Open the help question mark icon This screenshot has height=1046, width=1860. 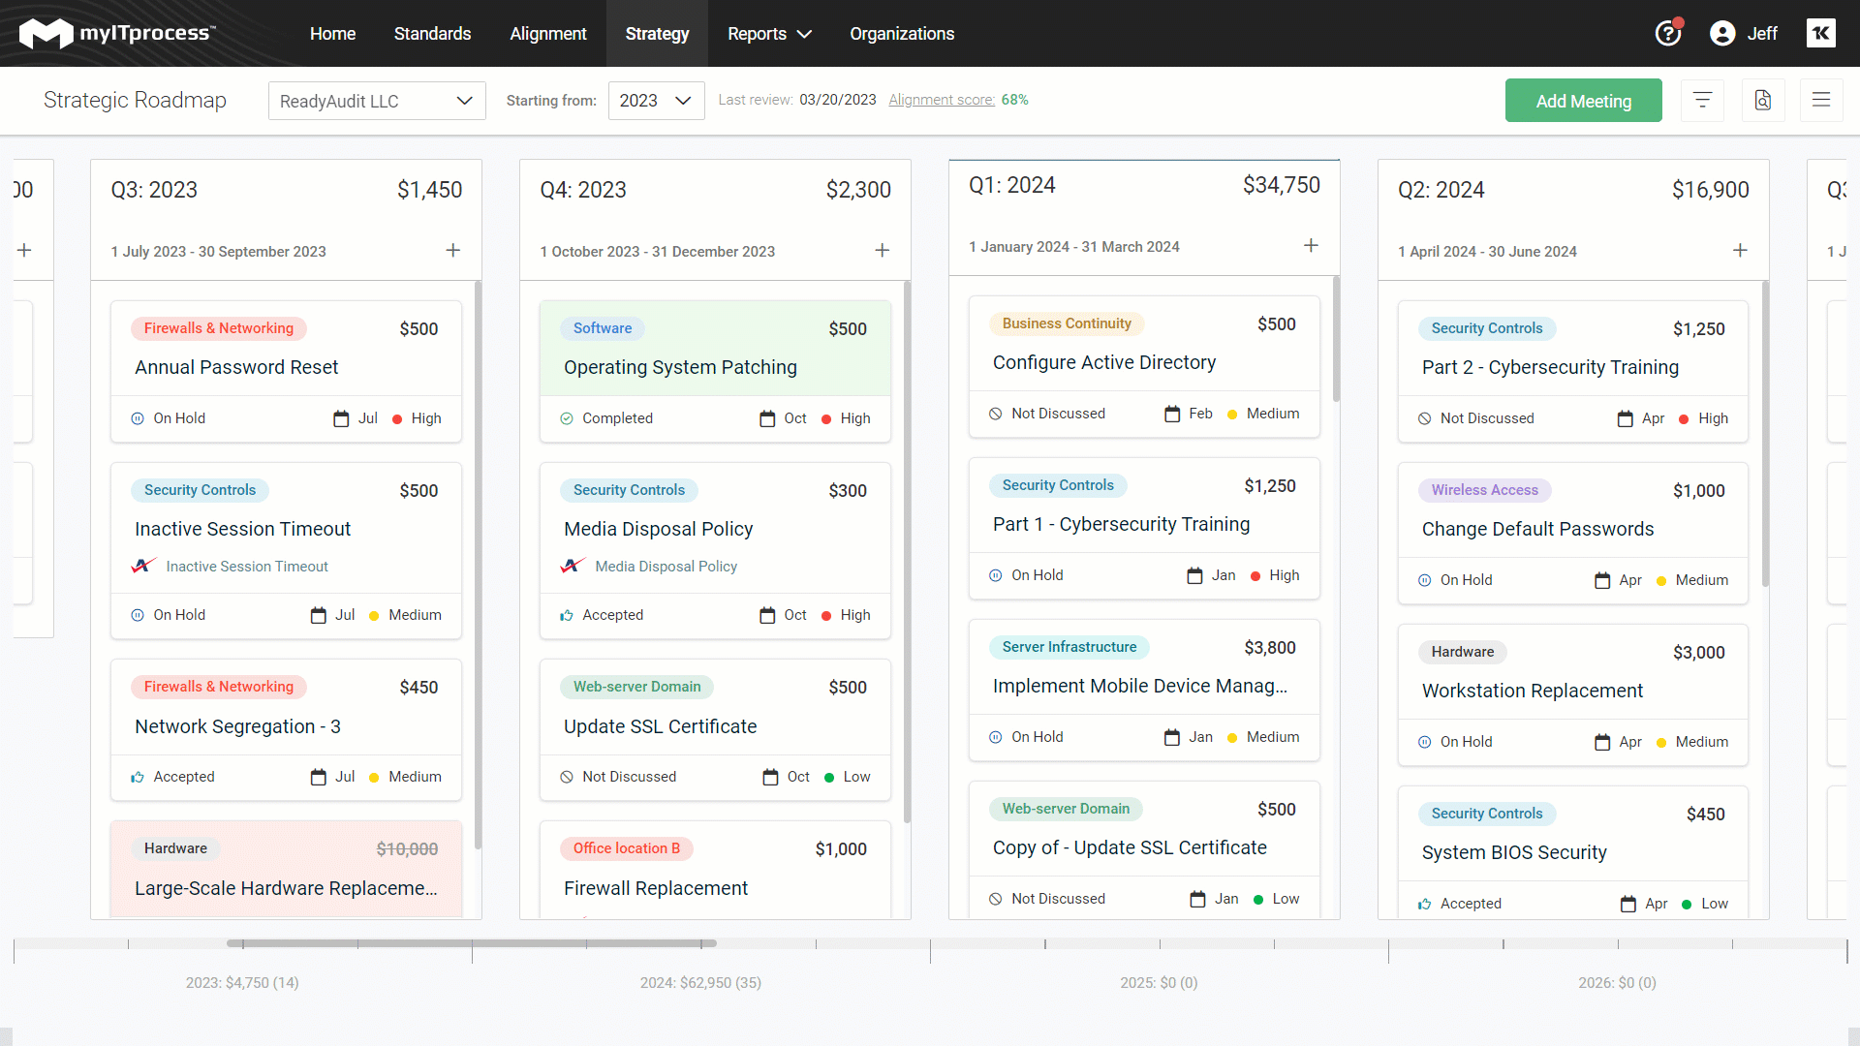pyautogui.click(x=1667, y=34)
